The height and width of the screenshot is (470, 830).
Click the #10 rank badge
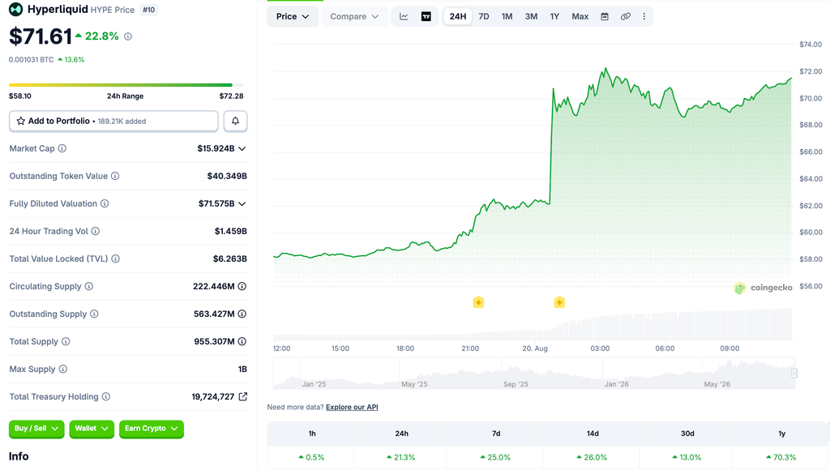tap(149, 10)
